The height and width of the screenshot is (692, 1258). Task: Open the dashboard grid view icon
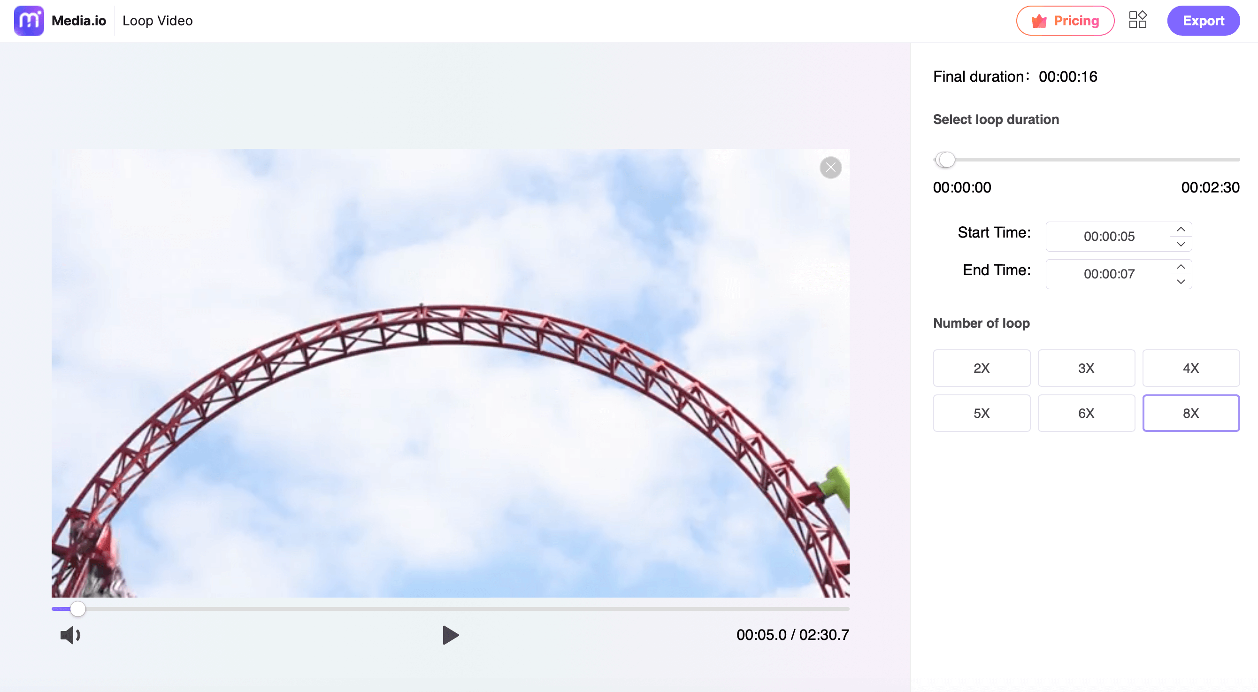1138,20
